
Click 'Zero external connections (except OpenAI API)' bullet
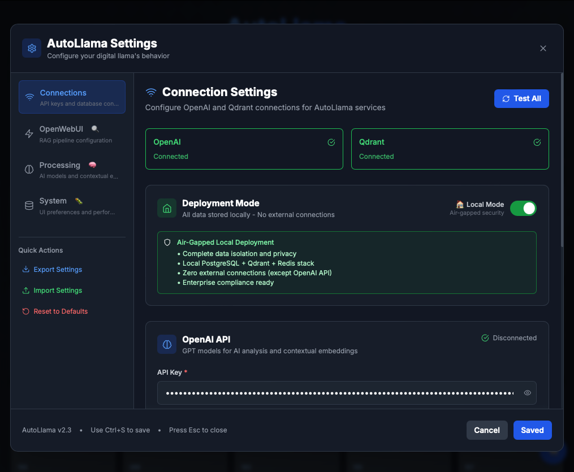click(254, 273)
